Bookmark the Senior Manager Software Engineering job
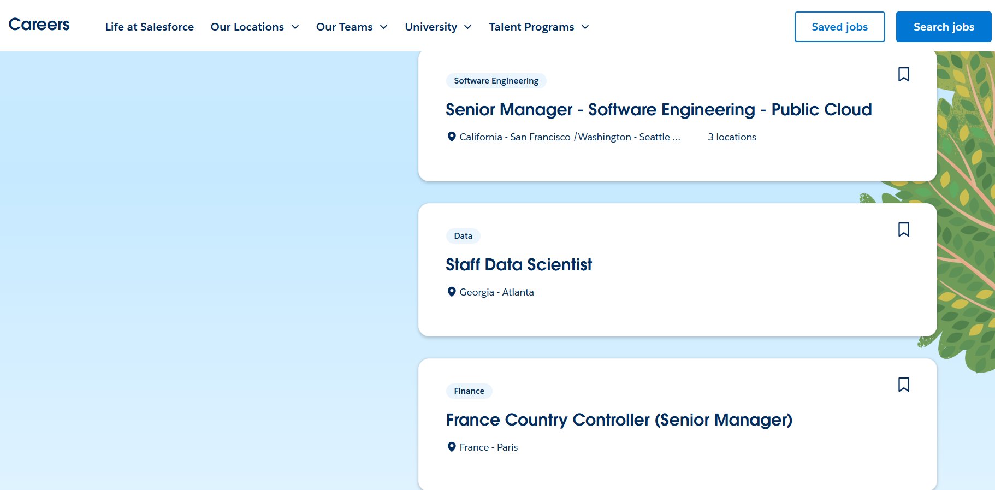995x490 pixels. click(x=903, y=74)
